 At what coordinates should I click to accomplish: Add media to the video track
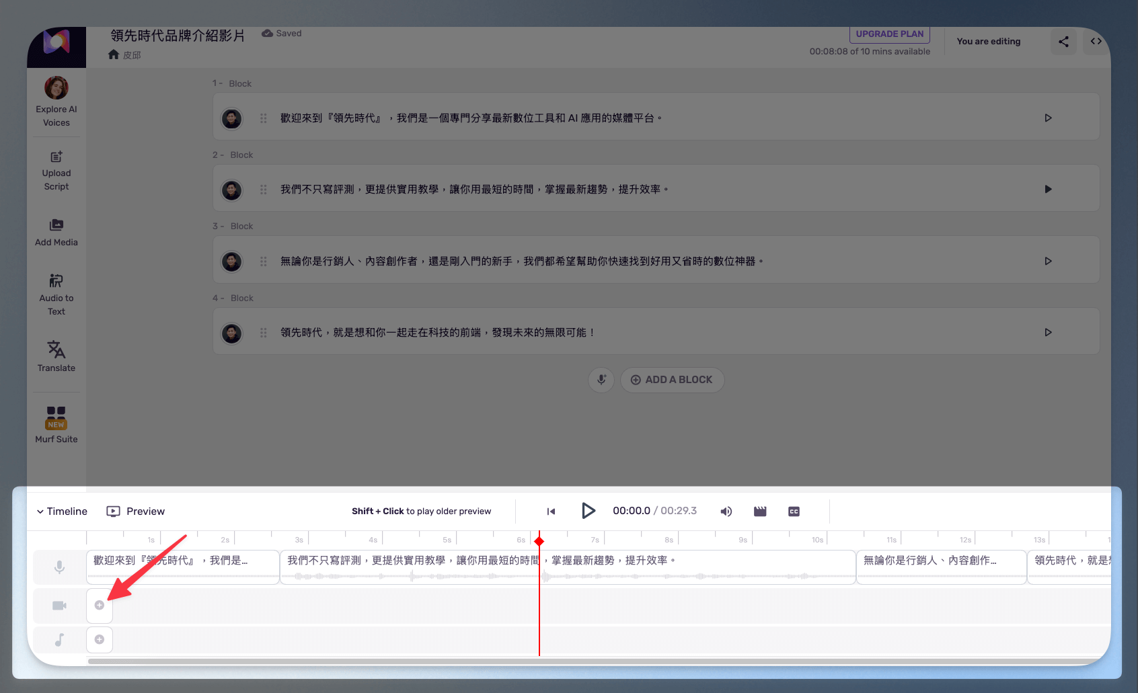(100, 605)
